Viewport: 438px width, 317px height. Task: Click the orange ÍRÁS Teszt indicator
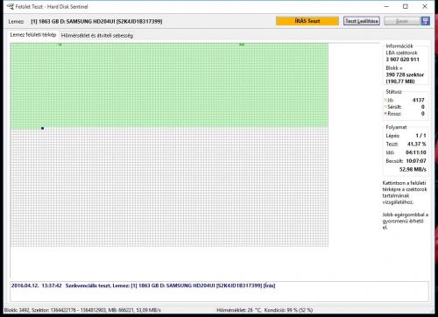coord(307,21)
